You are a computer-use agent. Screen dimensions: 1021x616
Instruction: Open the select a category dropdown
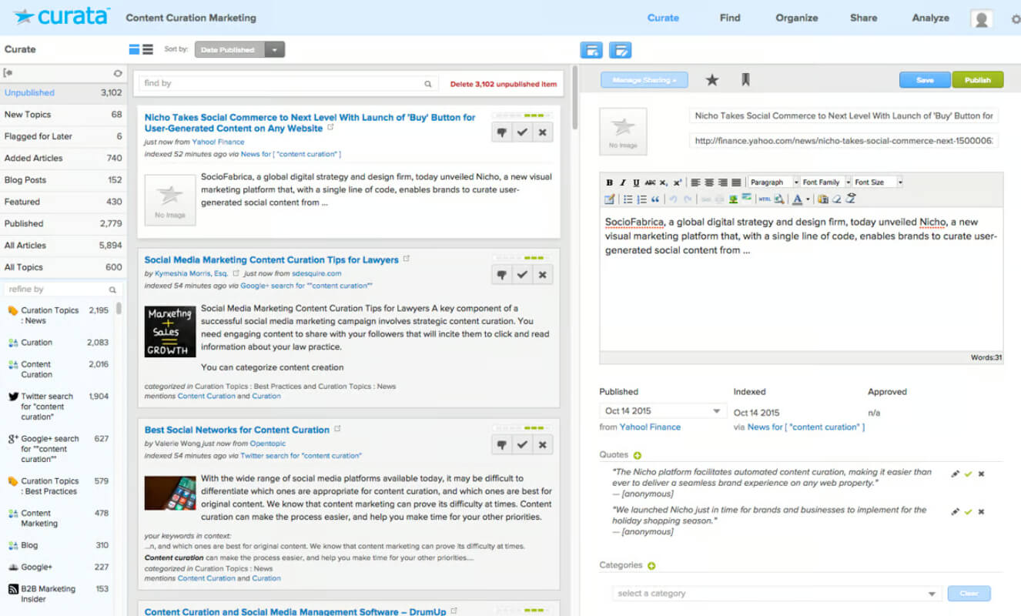778,594
